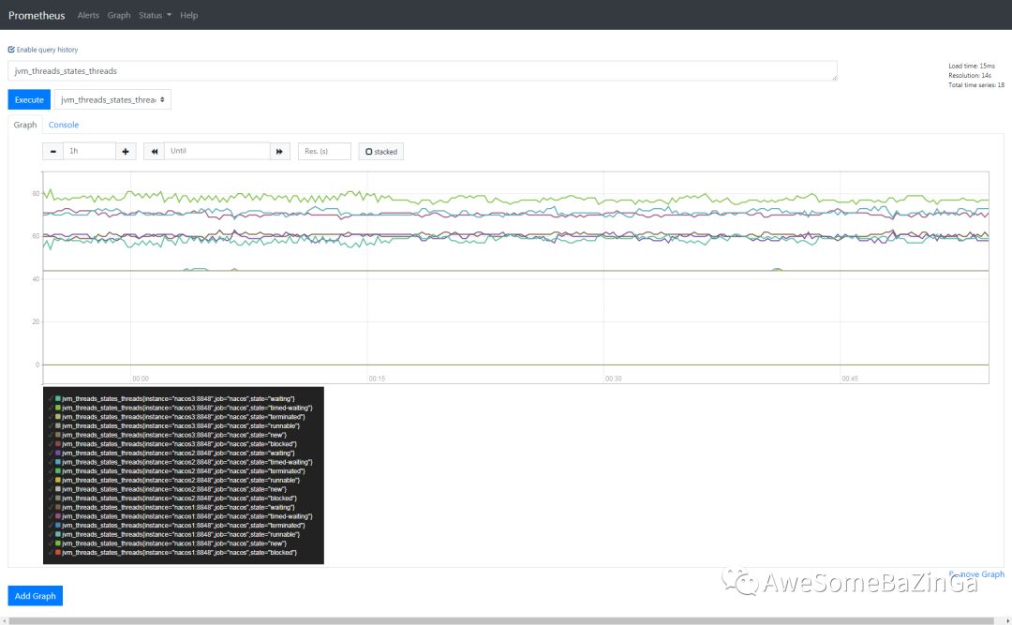Click the expression query input field
The height and width of the screenshot is (625, 1012).
423,71
